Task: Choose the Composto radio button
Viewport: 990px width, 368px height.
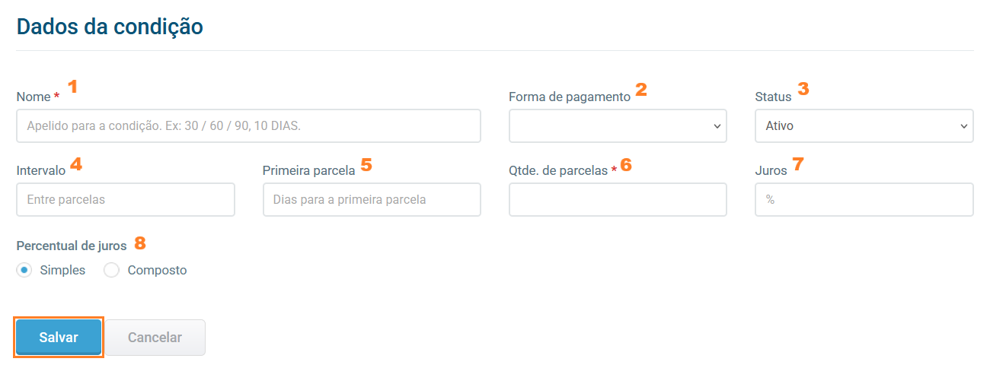Action: (112, 270)
